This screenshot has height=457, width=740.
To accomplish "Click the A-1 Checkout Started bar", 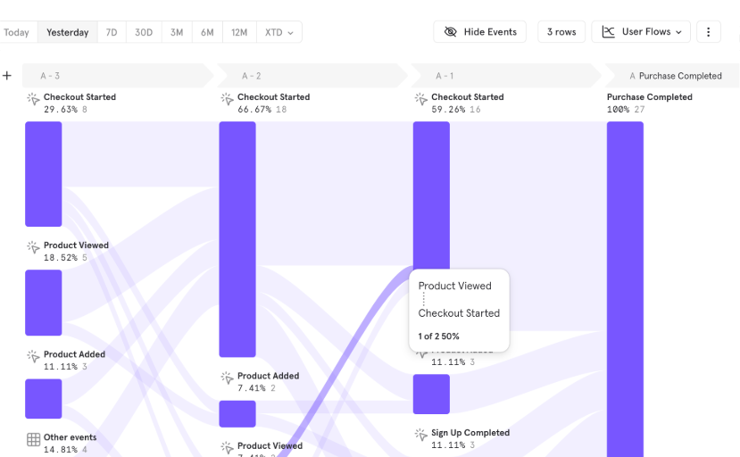I will tap(431, 195).
